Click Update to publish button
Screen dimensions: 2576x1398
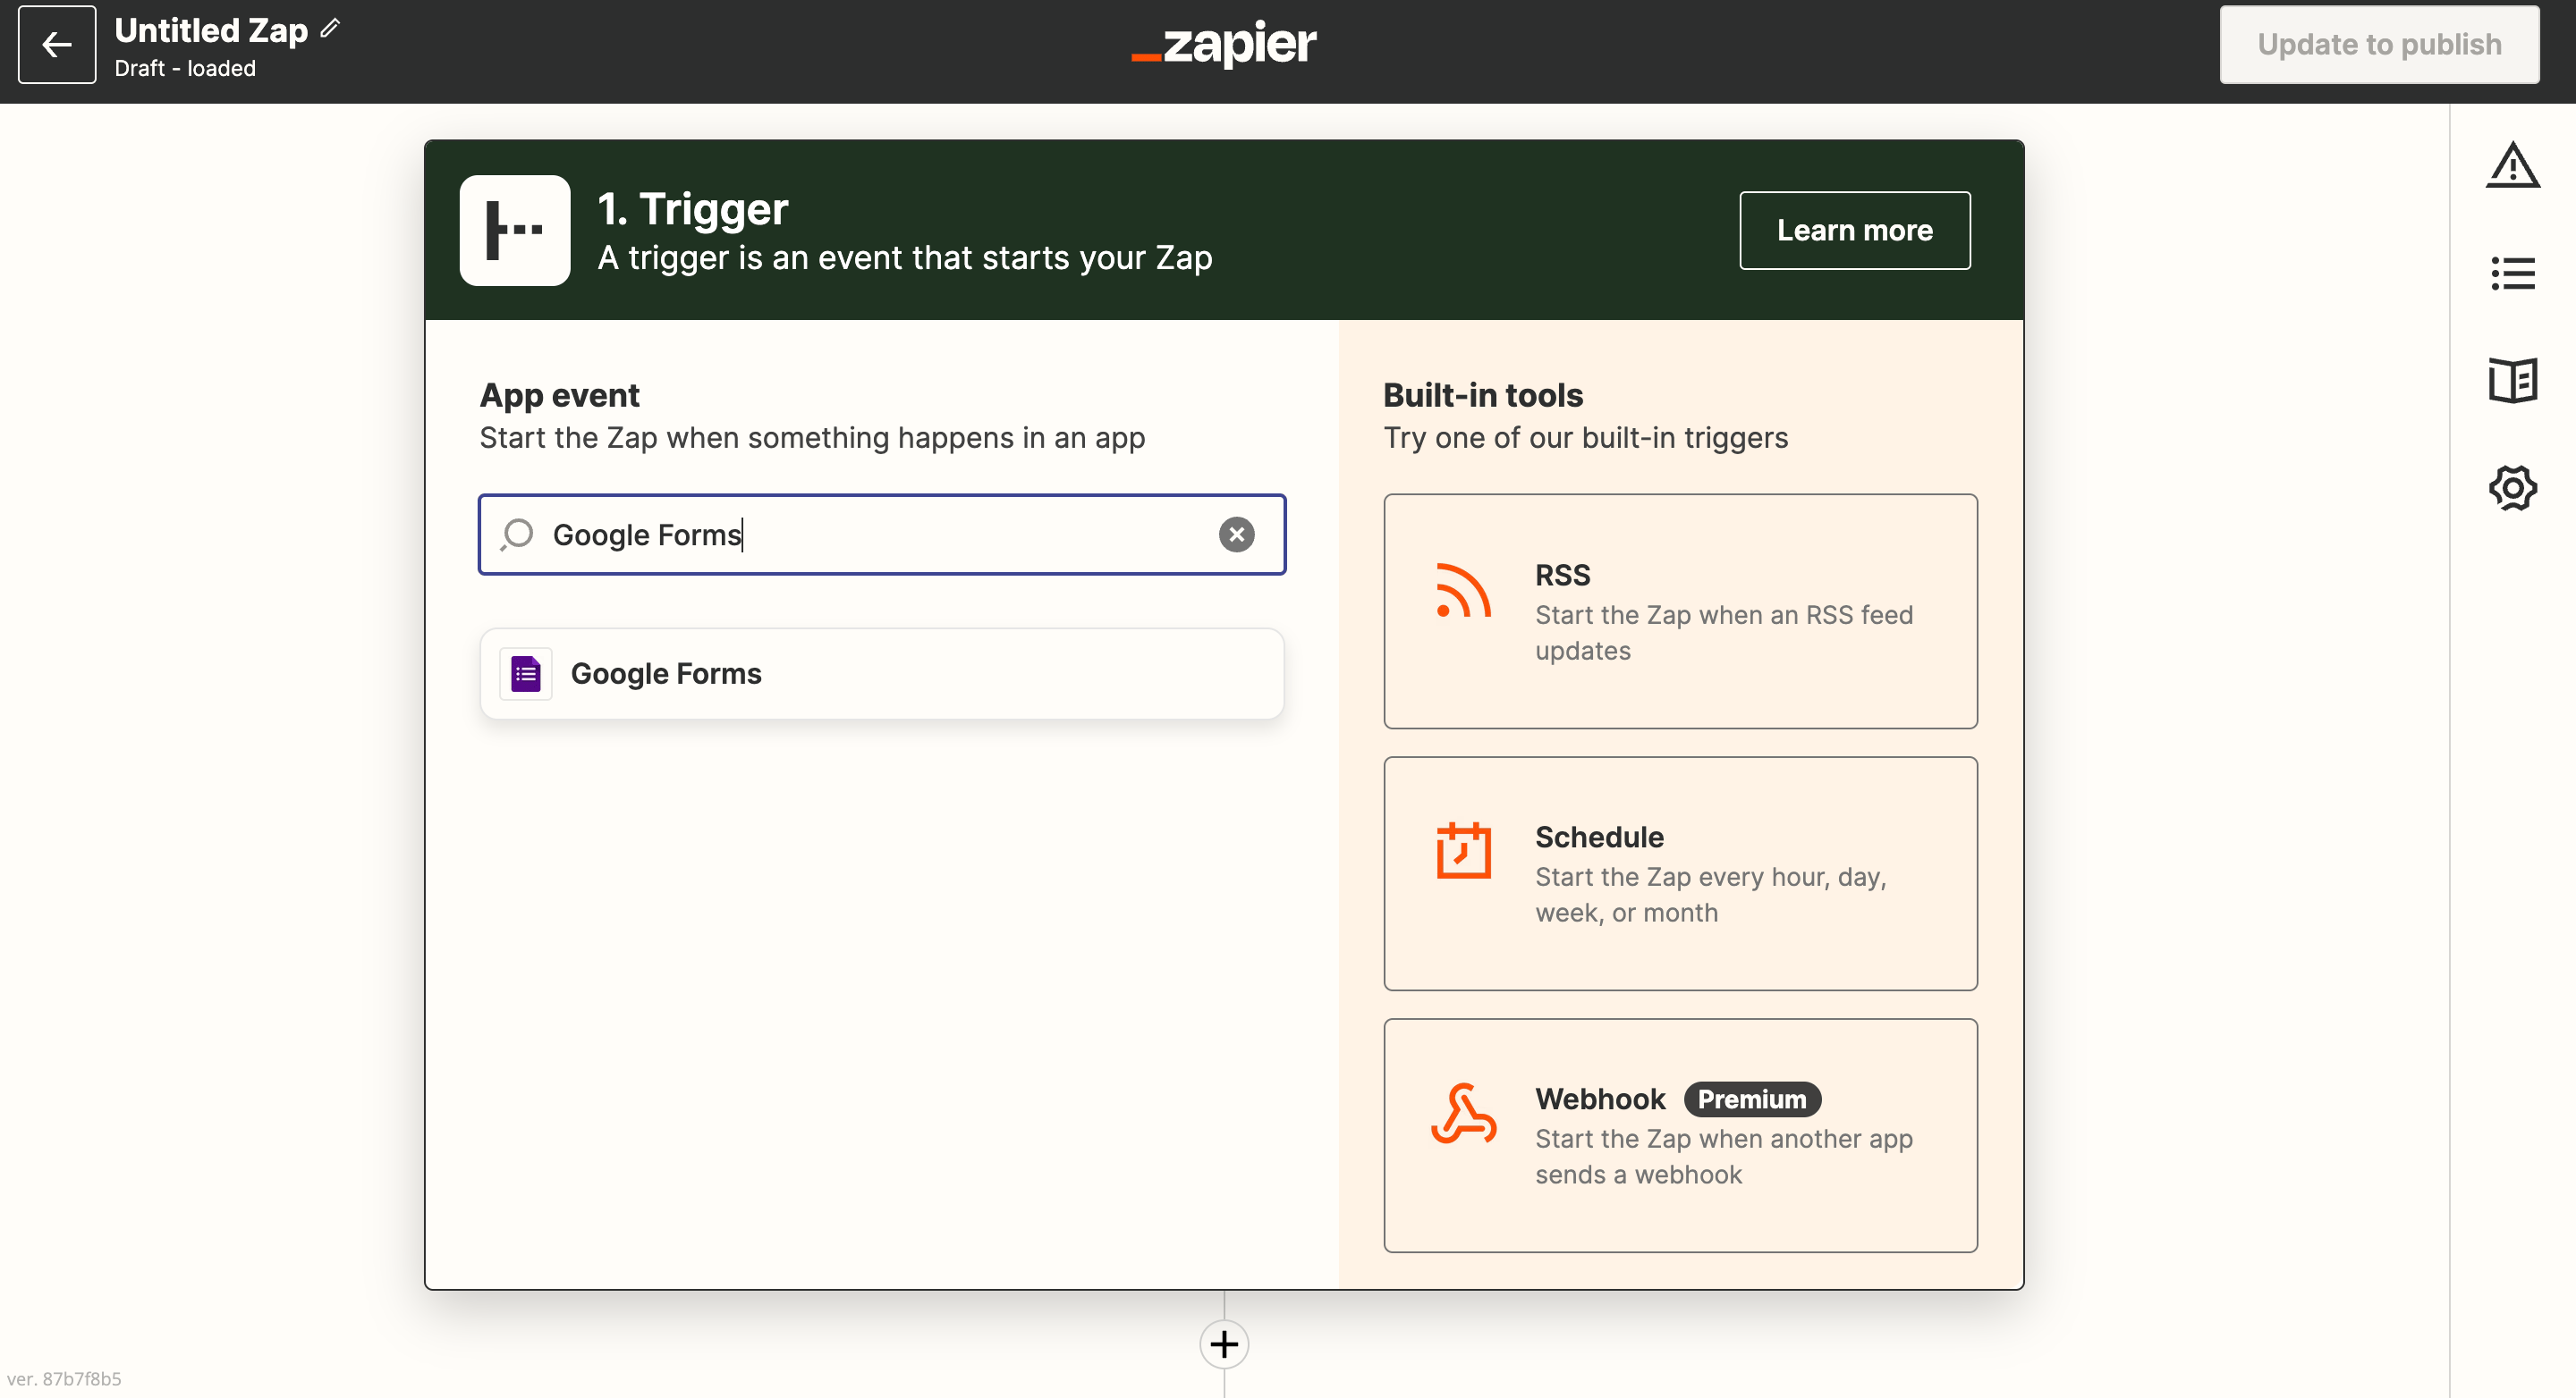tap(2379, 44)
